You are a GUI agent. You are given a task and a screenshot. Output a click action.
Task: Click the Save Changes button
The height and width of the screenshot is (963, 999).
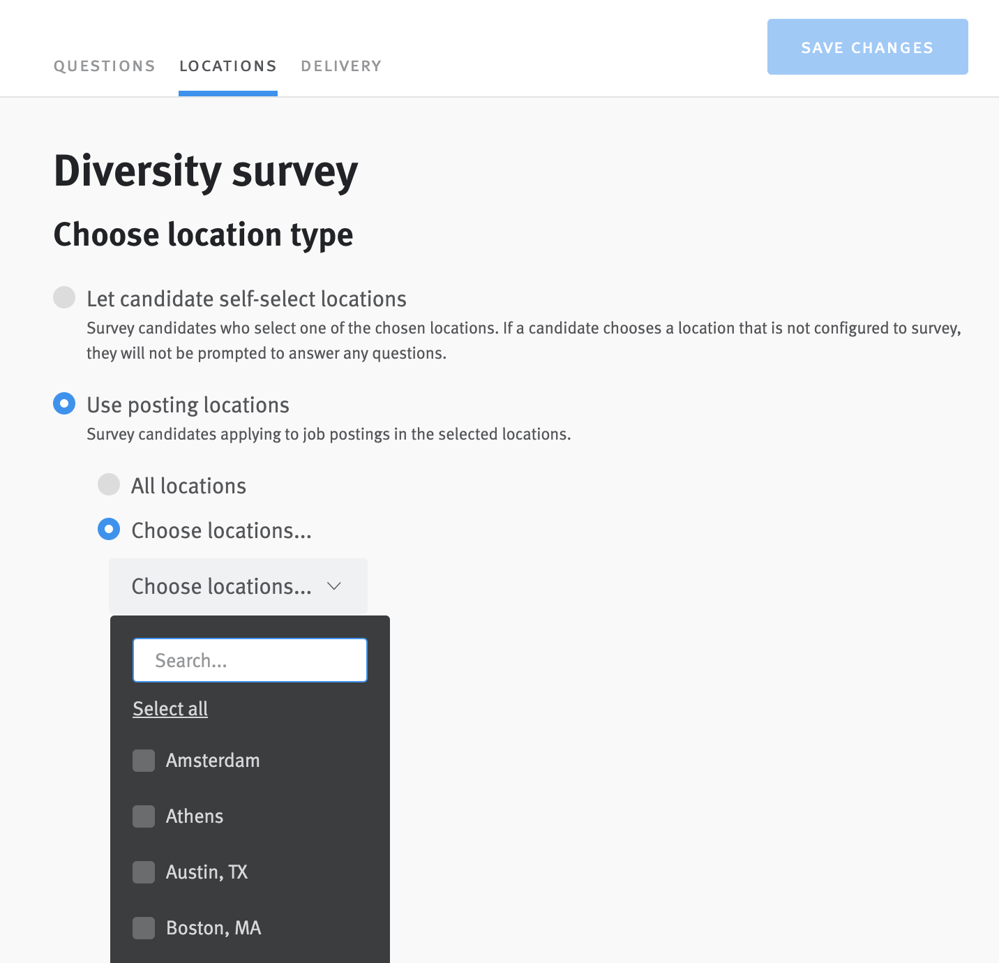click(x=867, y=47)
